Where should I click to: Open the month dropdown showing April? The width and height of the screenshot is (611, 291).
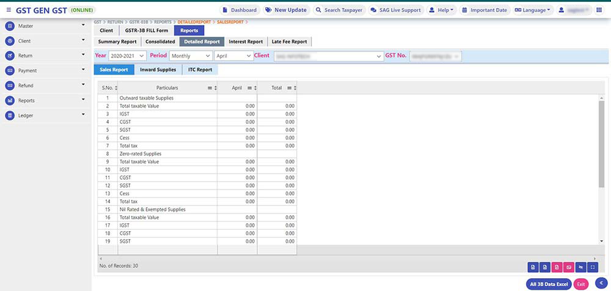coord(233,56)
